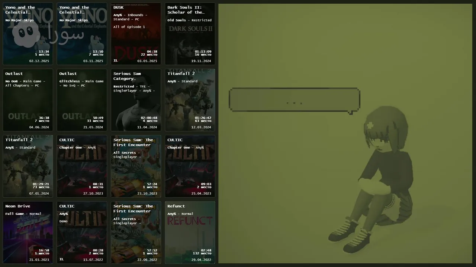Click the 19.11.2024 date

click(201, 61)
